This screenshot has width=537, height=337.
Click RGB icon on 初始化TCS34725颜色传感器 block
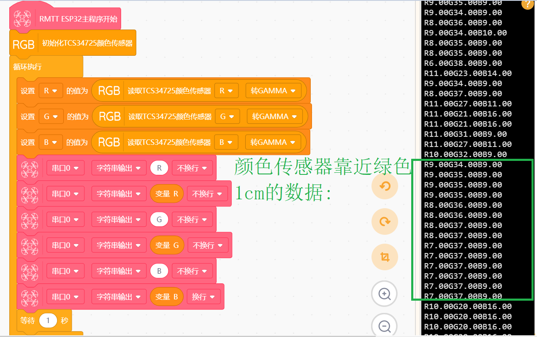click(x=24, y=43)
